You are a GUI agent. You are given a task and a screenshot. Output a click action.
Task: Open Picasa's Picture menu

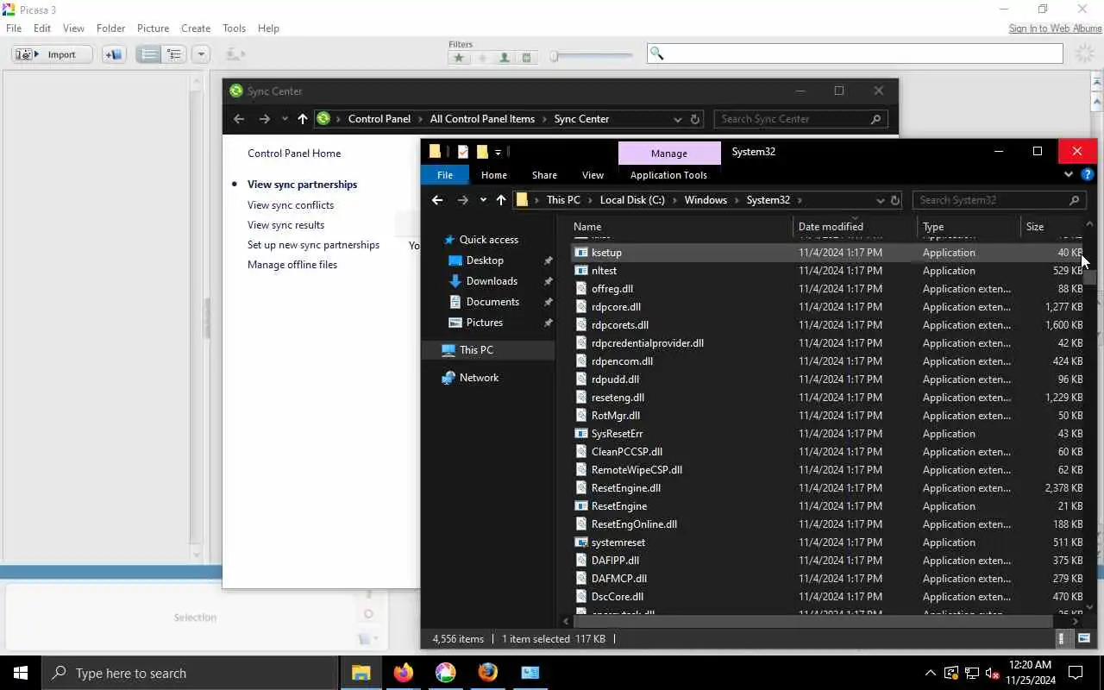click(x=153, y=28)
